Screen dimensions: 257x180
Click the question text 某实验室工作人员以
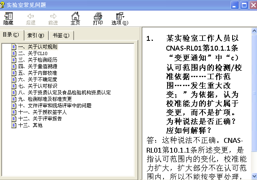pos(203,38)
